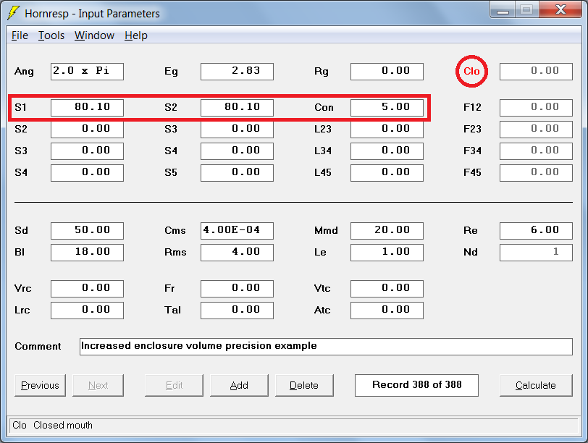Click the F45 value field
The width and height of the screenshot is (588, 443).
536,173
